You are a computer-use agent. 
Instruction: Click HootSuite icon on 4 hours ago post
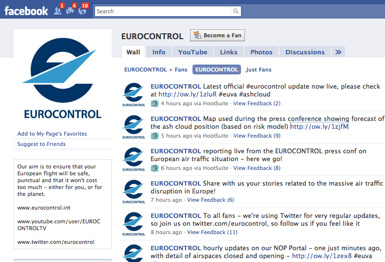click(x=155, y=103)
